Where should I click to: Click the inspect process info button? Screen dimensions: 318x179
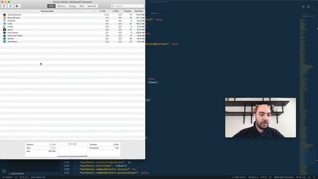coord(10,6)
